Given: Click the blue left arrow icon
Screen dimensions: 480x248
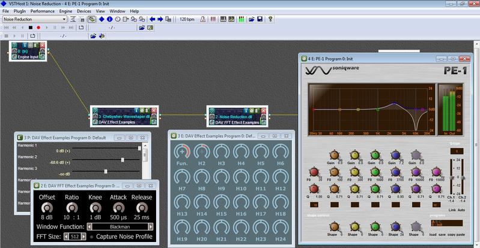Looking at the screenshot, I should 152,19.
